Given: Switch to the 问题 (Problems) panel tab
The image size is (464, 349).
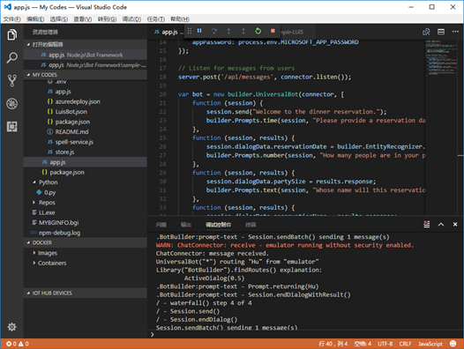Looking at the screenshot, I should pos(161,225).
